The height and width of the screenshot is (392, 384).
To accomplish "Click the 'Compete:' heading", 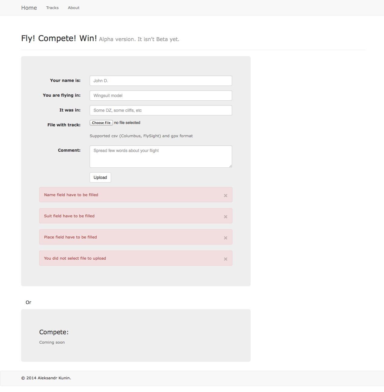I will 54,332.
